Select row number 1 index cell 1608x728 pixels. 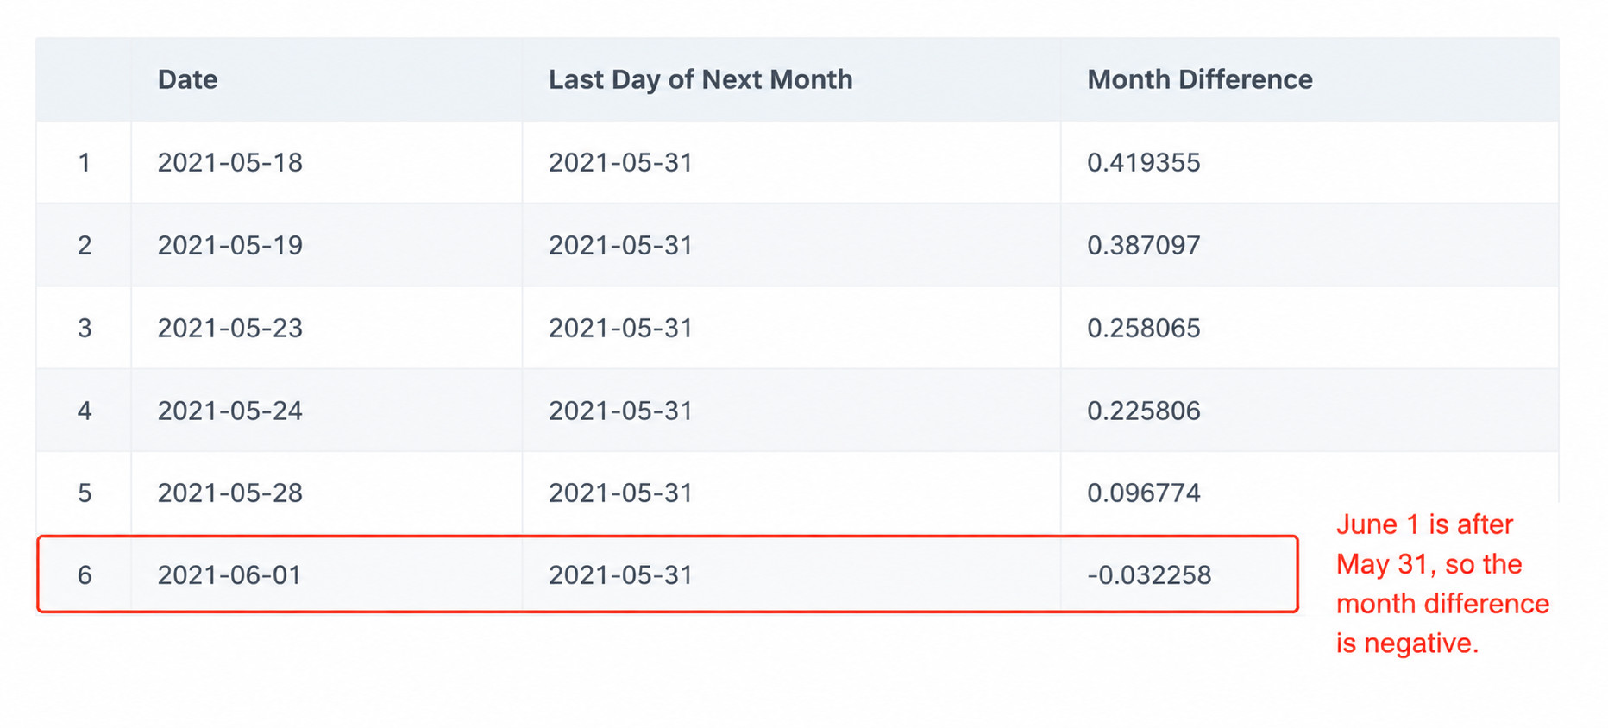point(84,162)
